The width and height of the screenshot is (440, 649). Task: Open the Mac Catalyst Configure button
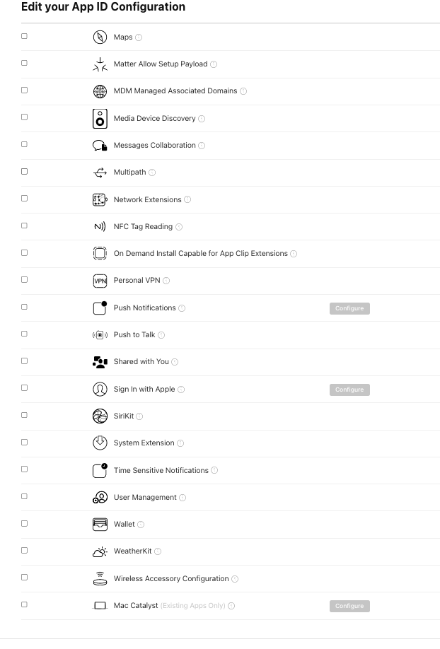click(x=349, y=606)
